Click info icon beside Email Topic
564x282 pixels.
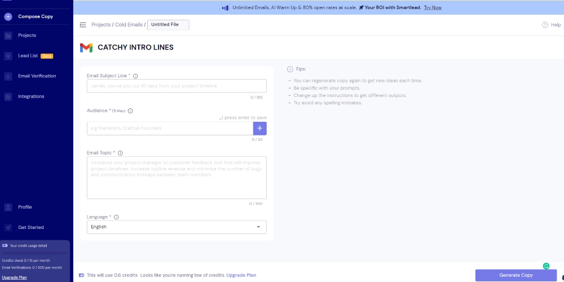[120, 153]
